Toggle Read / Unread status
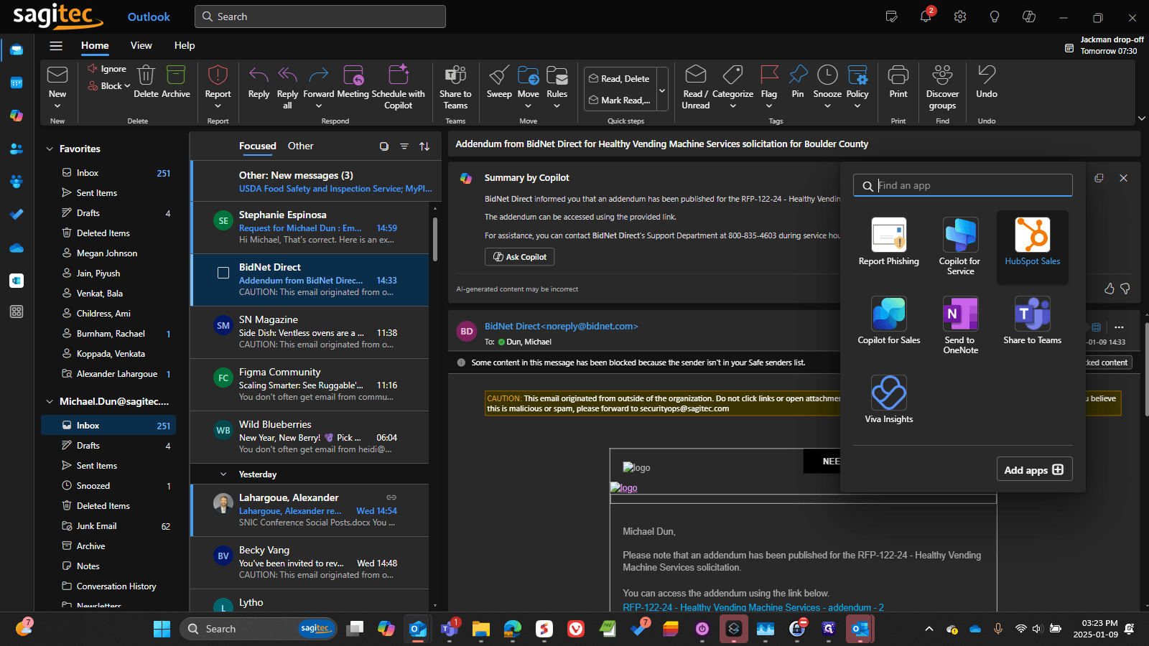The height and width of the screenshot is (646, 1149). click(695, 87)
